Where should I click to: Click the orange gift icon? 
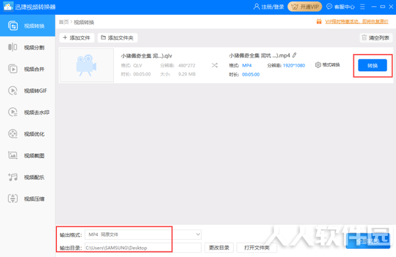(319, 22)
